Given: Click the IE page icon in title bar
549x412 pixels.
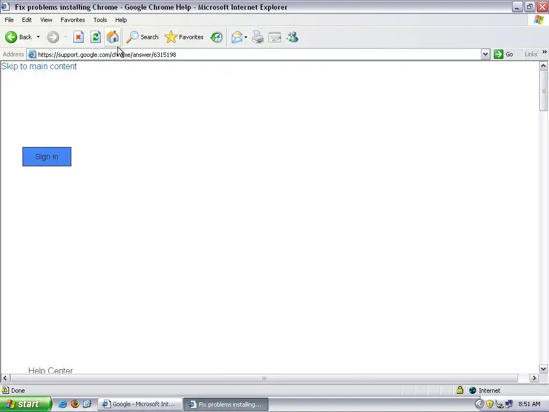Looking at the screenshot, I should coord(5,6).
